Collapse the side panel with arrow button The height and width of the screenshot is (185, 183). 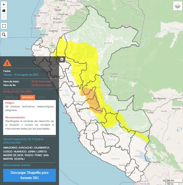tap(62, 59)
